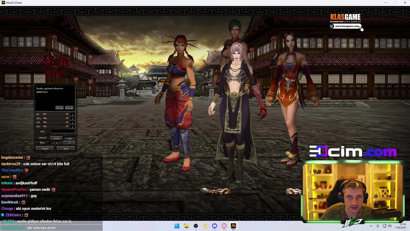The image size is (410, 231).
Task: Click chat username 'ZEROaim'
Action: coord(13,215)
